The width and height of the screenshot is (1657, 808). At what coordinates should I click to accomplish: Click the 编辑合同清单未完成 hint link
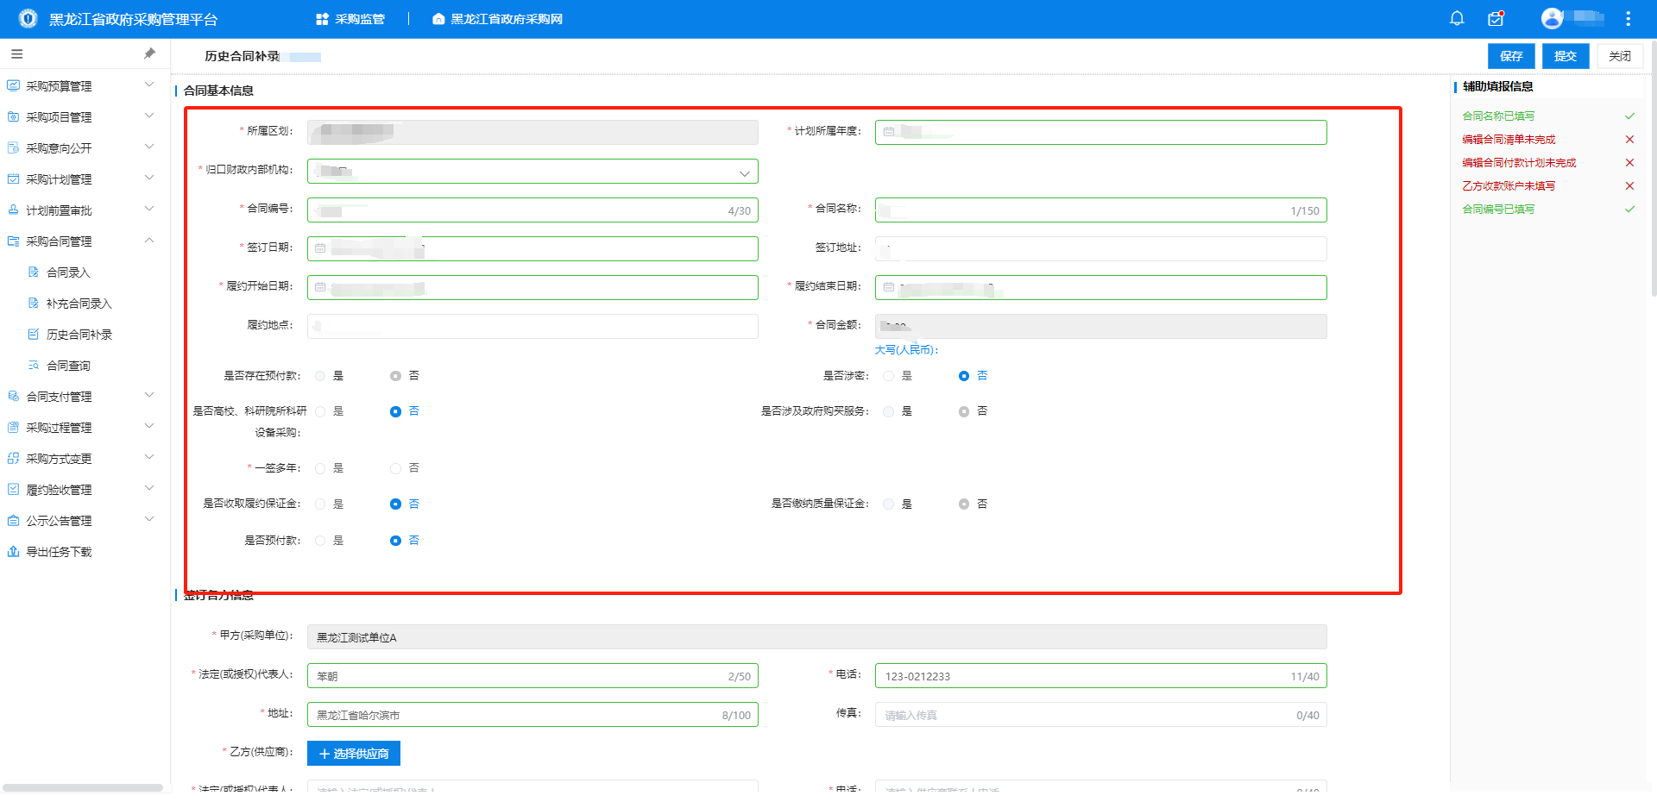[1509, 140]
